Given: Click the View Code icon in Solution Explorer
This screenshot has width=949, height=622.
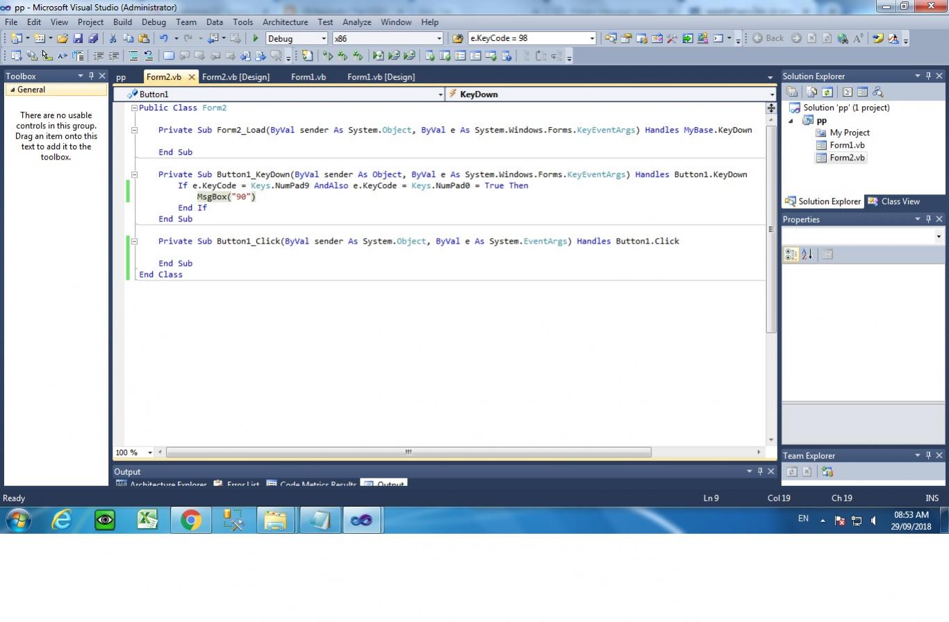Looking at the screenshot, I should (848, 92).
